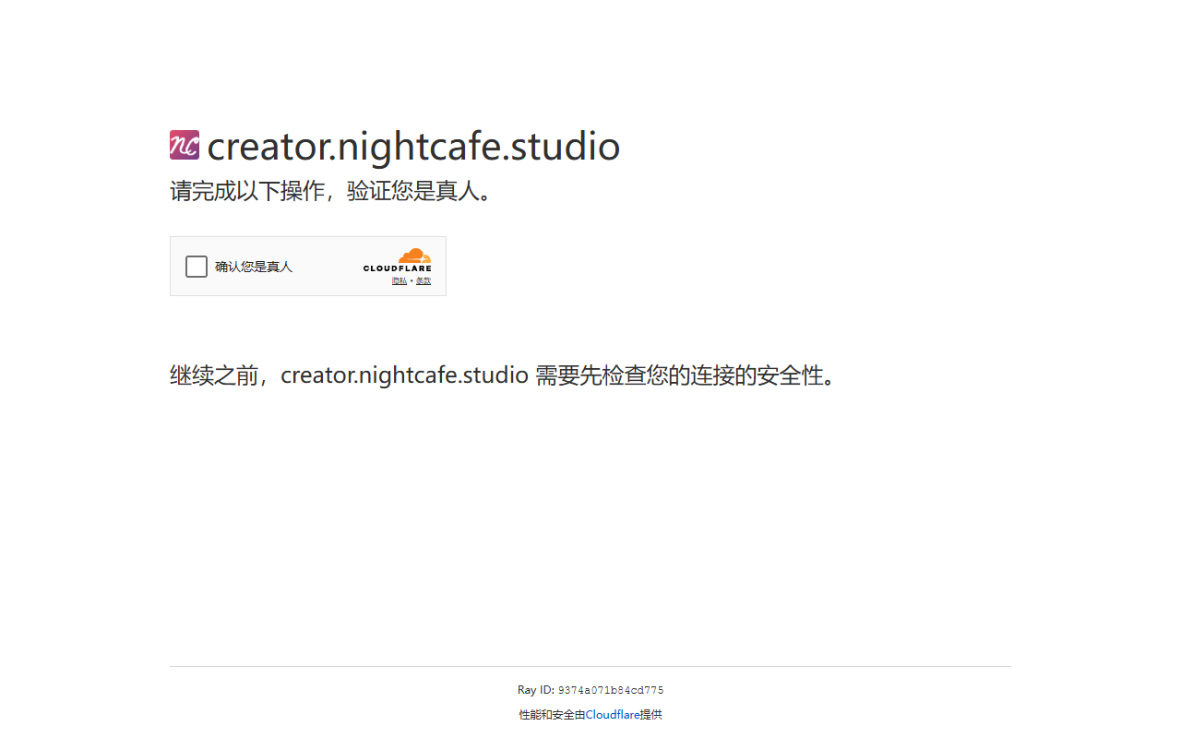Open the 隐私 privacy link
Viewport: 1181px width, 738px height.
(x=400, y=281)
